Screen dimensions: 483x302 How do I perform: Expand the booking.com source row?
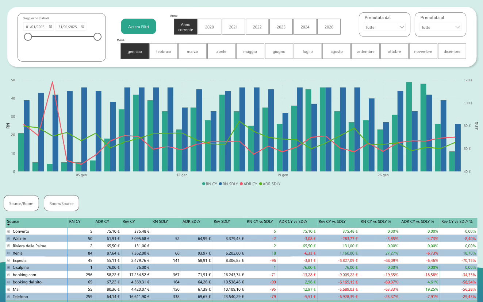[8, 275]
